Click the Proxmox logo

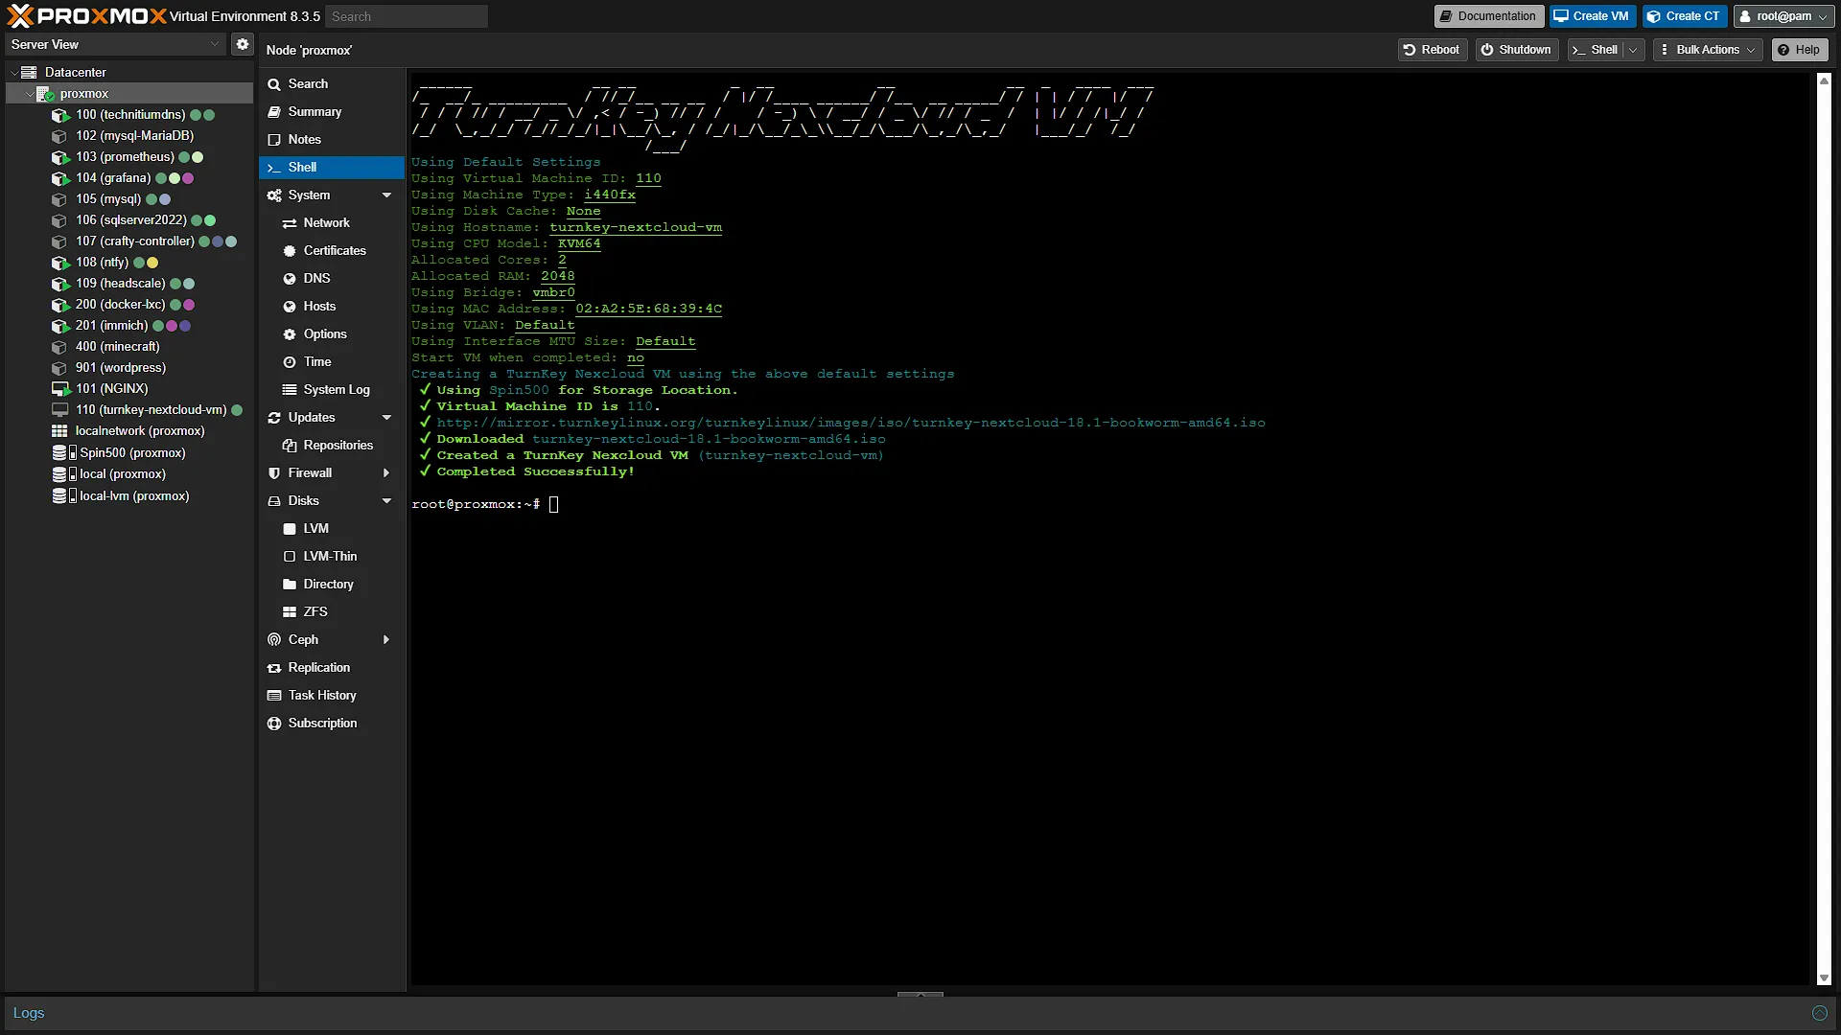point(86,16)
